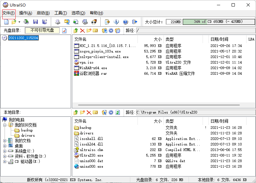
Task: Click the green refresh icon in local toolbar
Action: point(118,112)
